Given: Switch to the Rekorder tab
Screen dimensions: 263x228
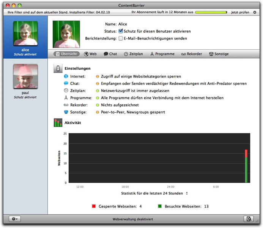Looking at the screenshot, I should pyautogui.click(x=192, y=54).
